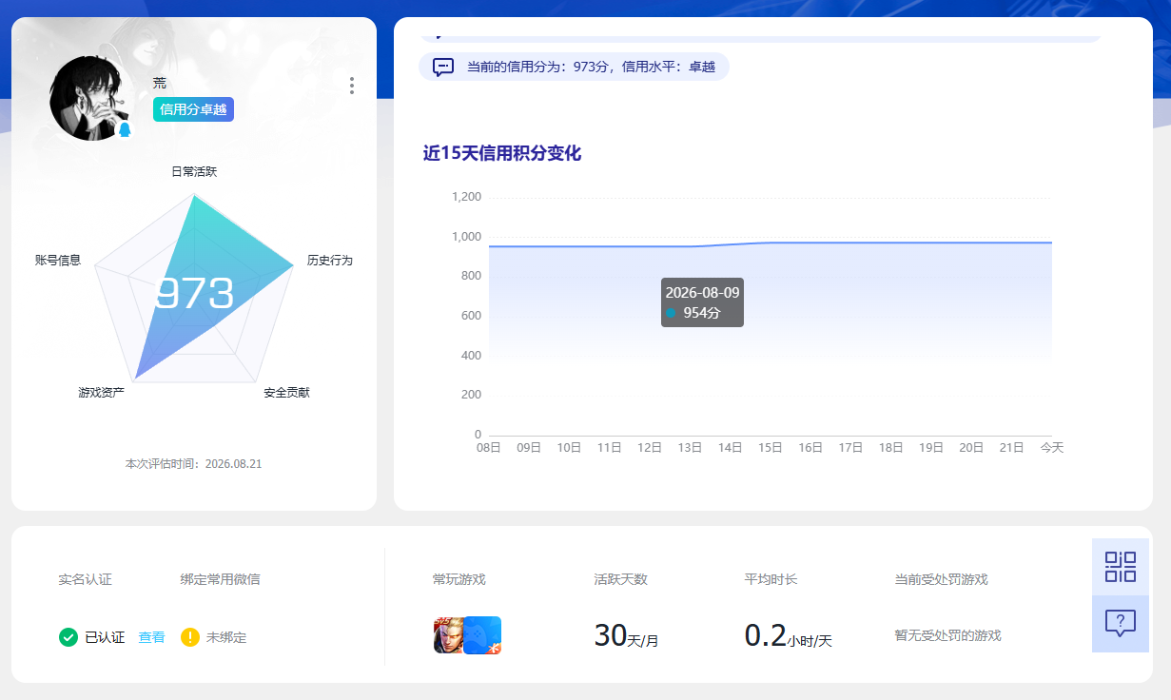Click the 2026-08-09 chart tooltip

[x=702, y=302]
